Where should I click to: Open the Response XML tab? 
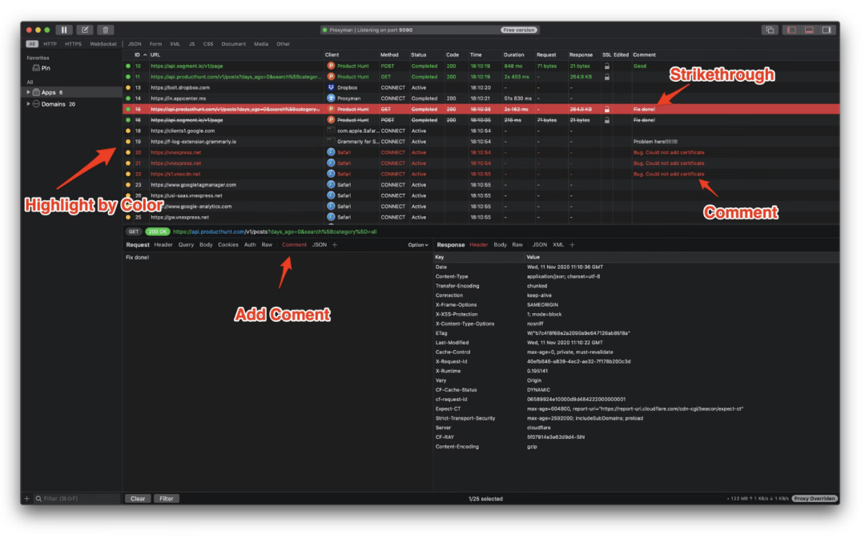[558, 244]
